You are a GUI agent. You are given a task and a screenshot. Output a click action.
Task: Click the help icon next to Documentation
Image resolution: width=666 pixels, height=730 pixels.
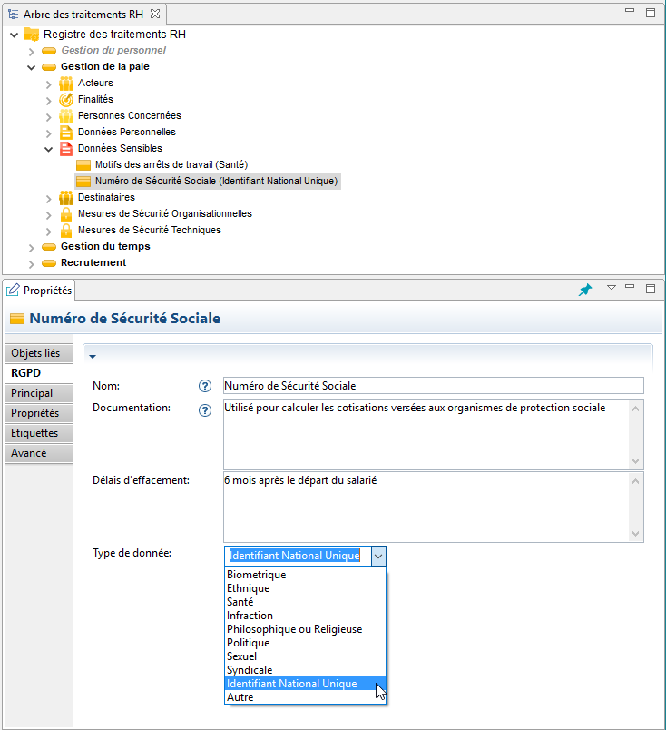204,409
